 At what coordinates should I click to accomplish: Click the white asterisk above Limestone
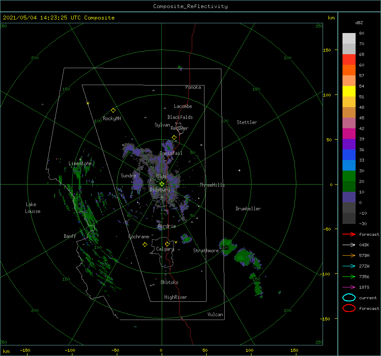pos(80,160)
